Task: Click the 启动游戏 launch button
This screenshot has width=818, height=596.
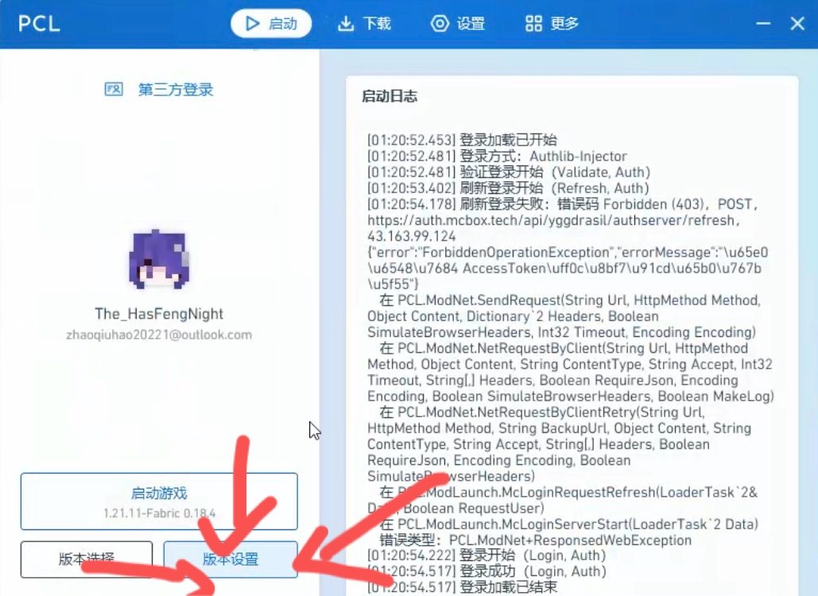Action: (x=159, y=501)
